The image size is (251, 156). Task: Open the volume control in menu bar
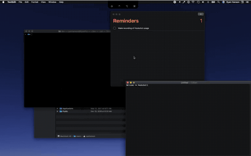pos(203,2)
